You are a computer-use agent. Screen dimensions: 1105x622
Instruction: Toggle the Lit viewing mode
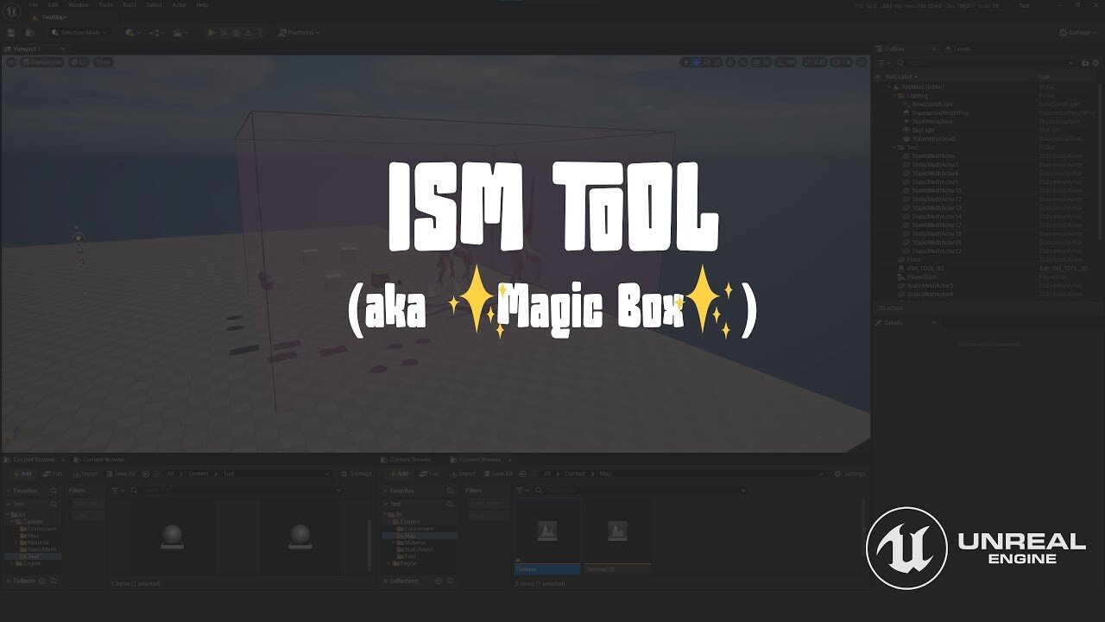point(79,61)
